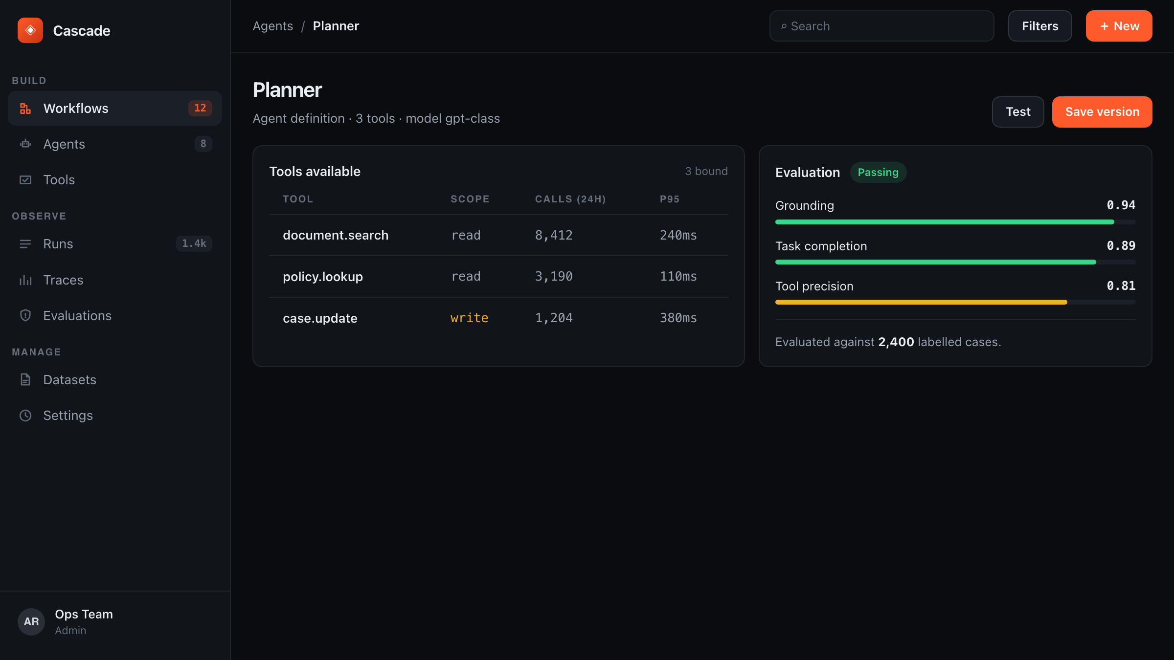
Task: Click the Evaluations shield icon
Action: 25,316
